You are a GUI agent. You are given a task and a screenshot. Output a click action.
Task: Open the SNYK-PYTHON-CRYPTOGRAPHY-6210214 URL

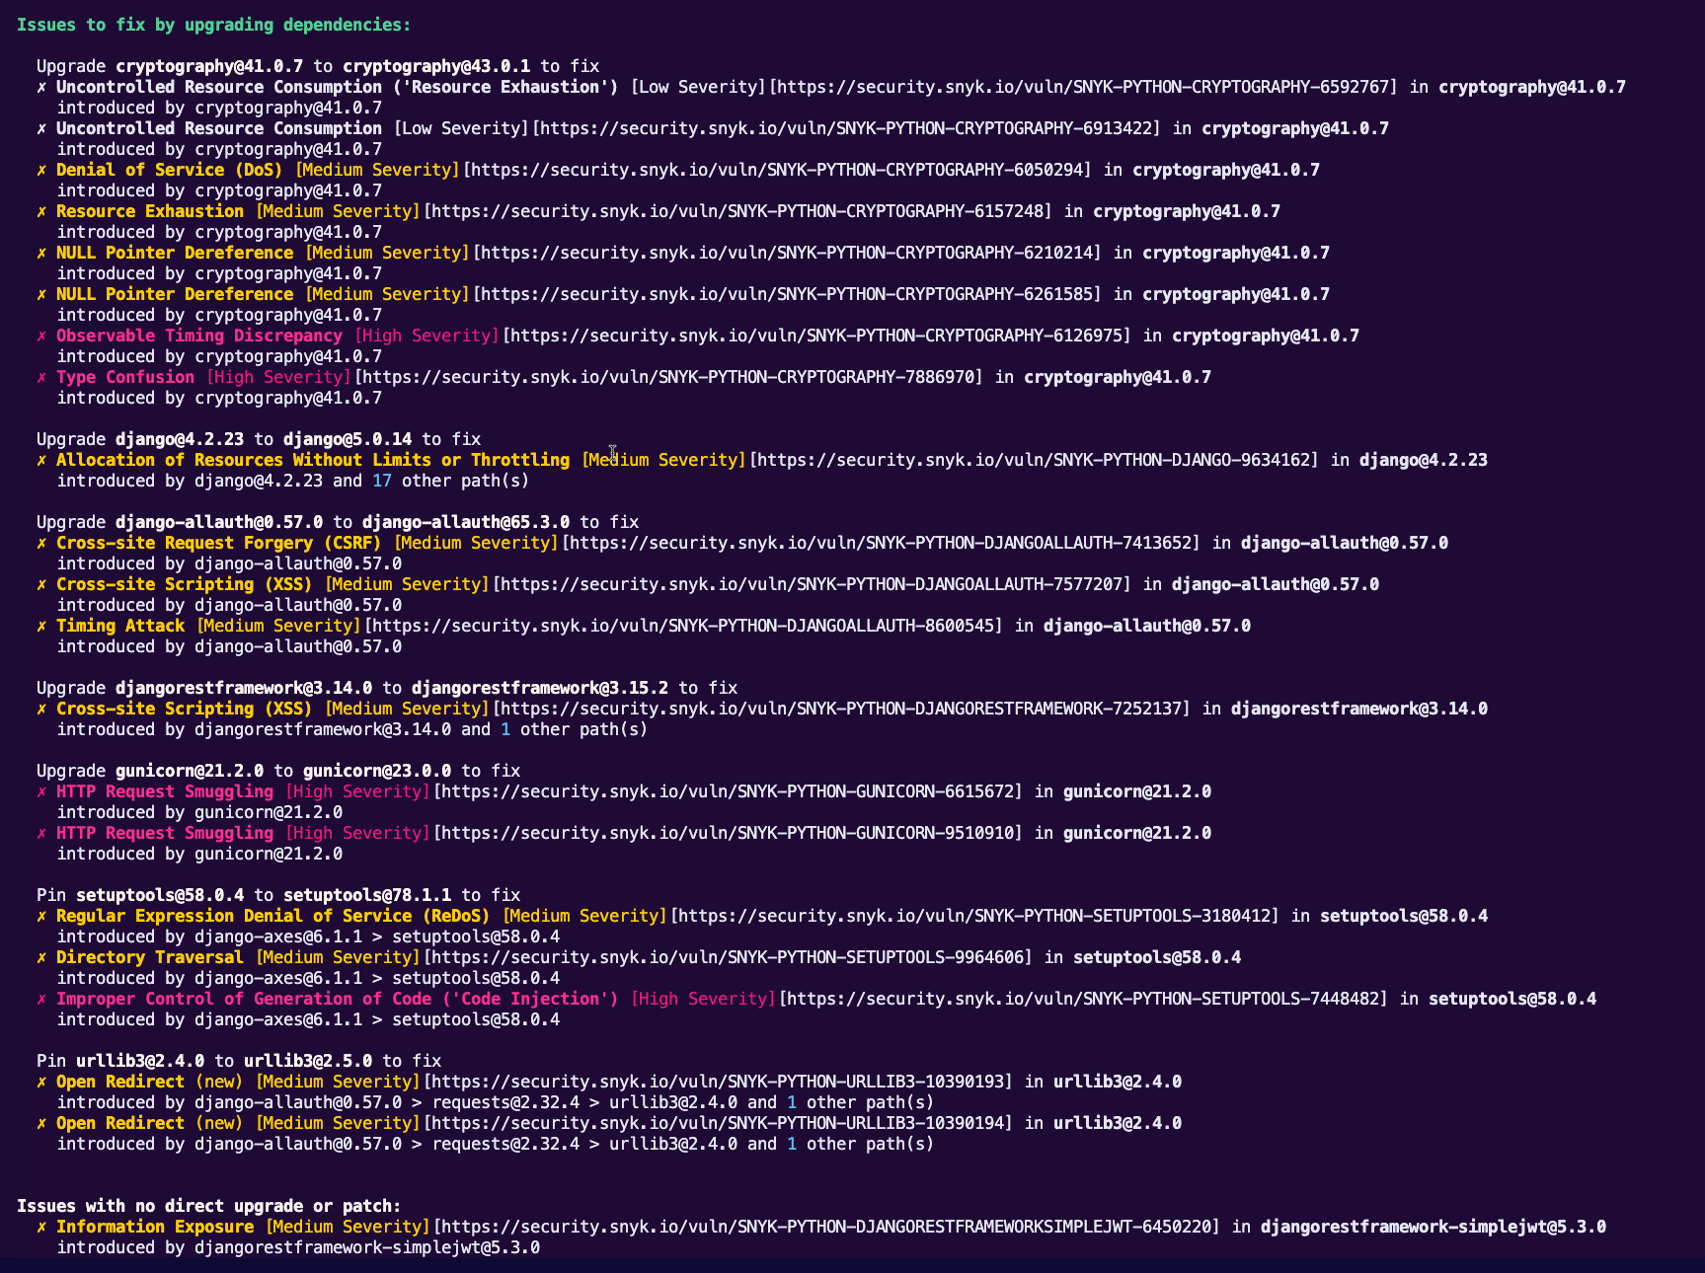point(787,253)
